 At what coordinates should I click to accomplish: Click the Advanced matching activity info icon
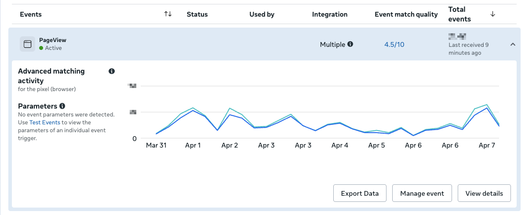click(x=112, y=71)
